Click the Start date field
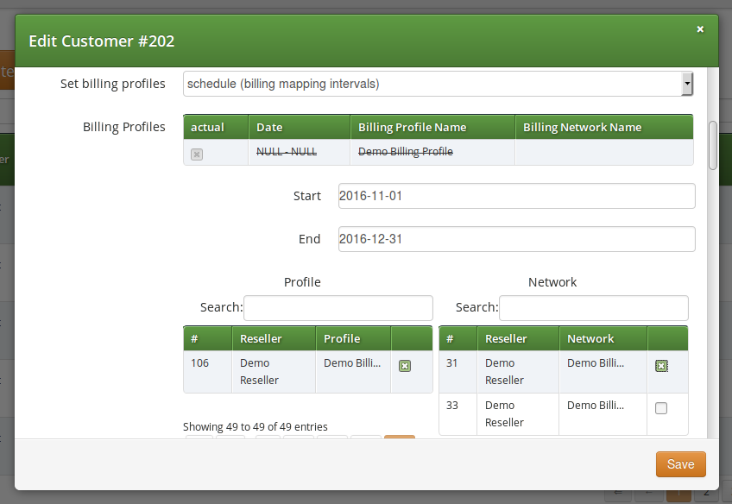Viewport: 732px width, 504px height. point(515,196)
